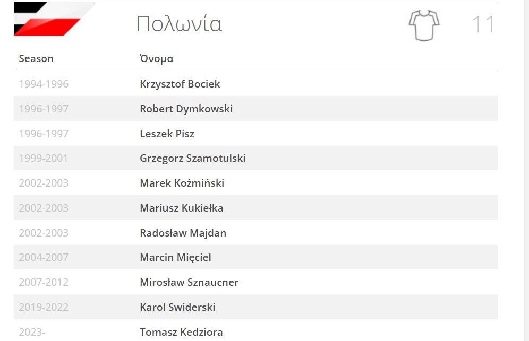Click Radosław Majdan name
This screenshot has height=341, width=529.
click(183, 233)
